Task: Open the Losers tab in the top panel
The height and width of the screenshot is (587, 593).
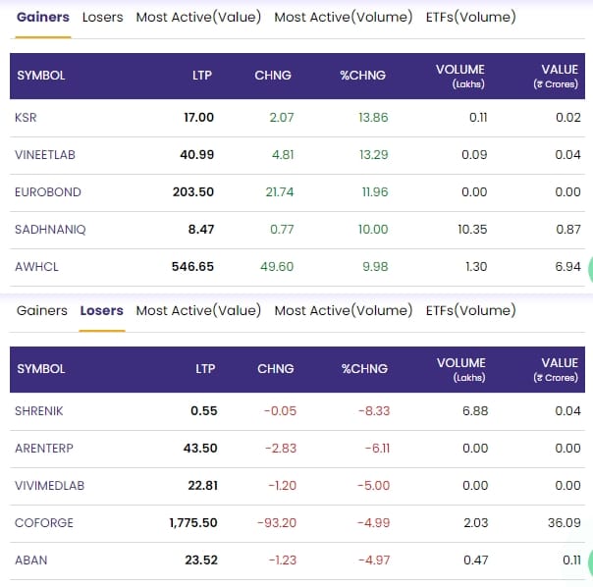Action: pos(102,17)
